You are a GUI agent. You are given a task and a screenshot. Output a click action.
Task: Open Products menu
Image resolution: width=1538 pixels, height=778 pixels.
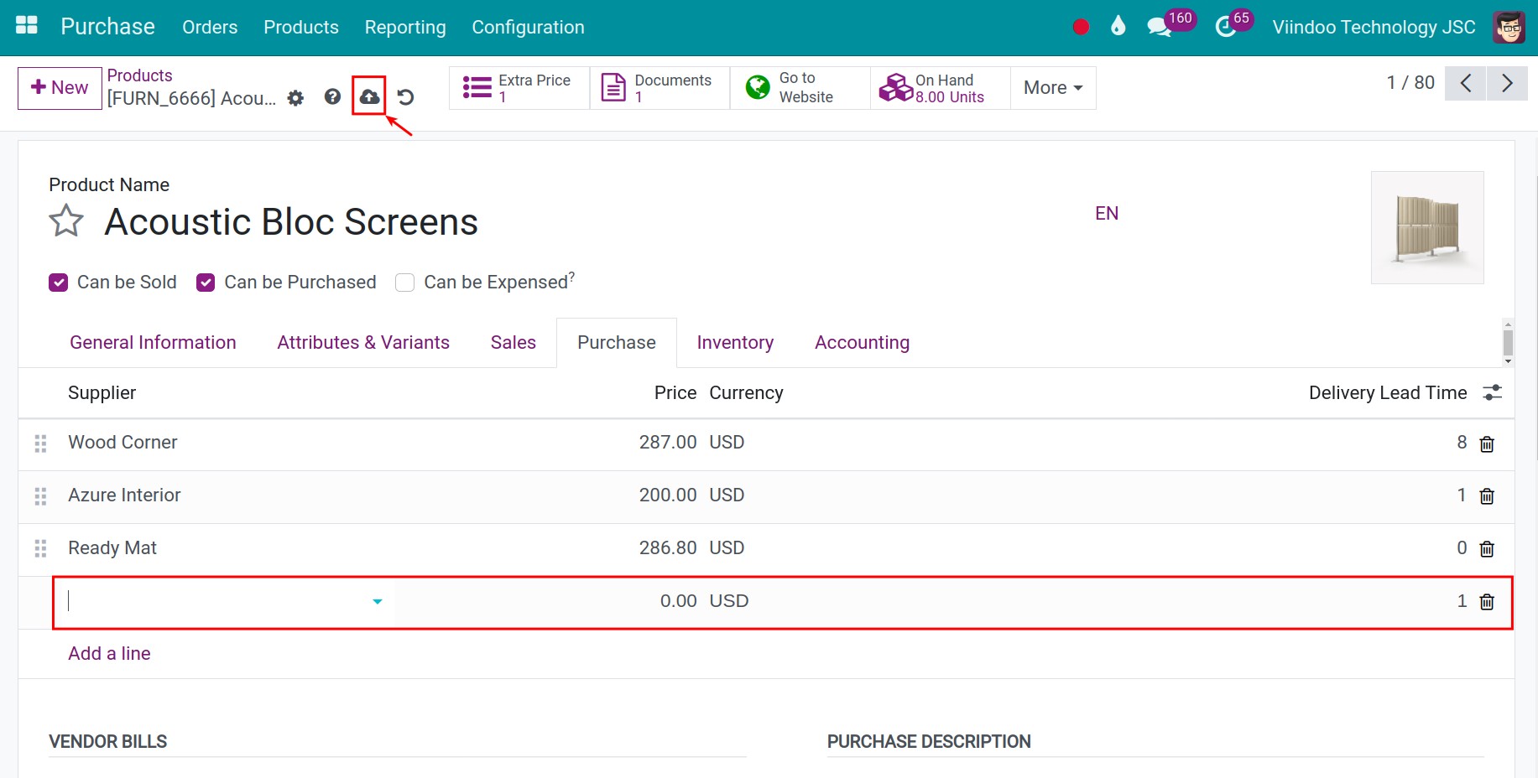(301, 27)
